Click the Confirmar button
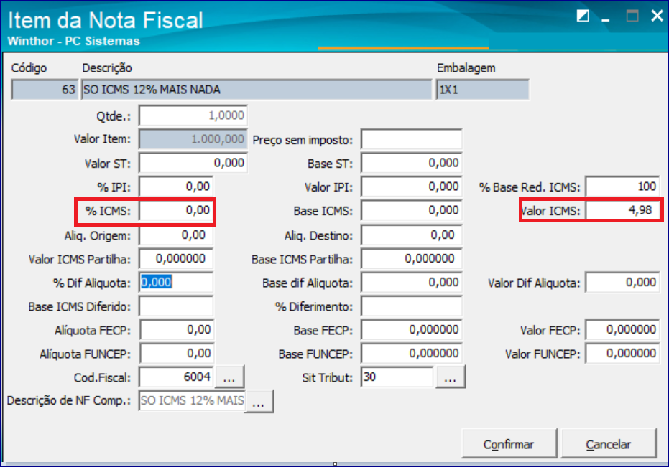The width and height of the screenshot is (669, 467). (509, 445)
